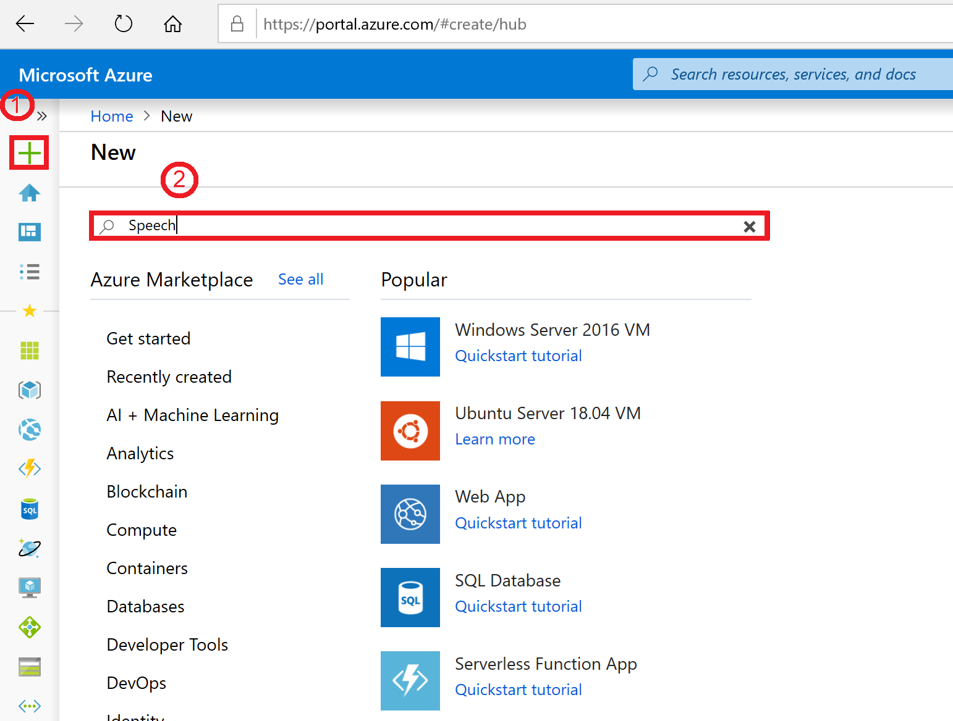Click the padlock site info icon
Image resolution: width=953 pixels, height=721 pixels.
[237, 24]
